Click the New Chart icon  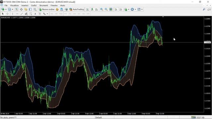coord(3,9)
